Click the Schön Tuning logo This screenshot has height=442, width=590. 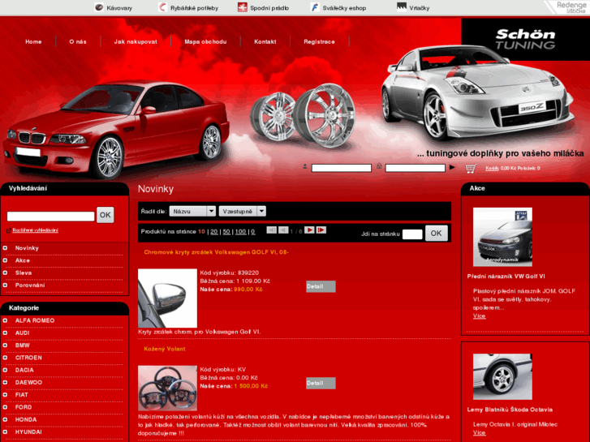coord(525,39)
